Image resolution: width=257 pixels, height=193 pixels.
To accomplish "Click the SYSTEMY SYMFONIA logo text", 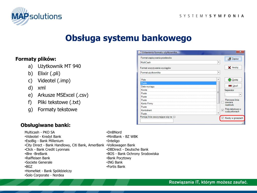I will pyautogui.click(x=212, y=16).
